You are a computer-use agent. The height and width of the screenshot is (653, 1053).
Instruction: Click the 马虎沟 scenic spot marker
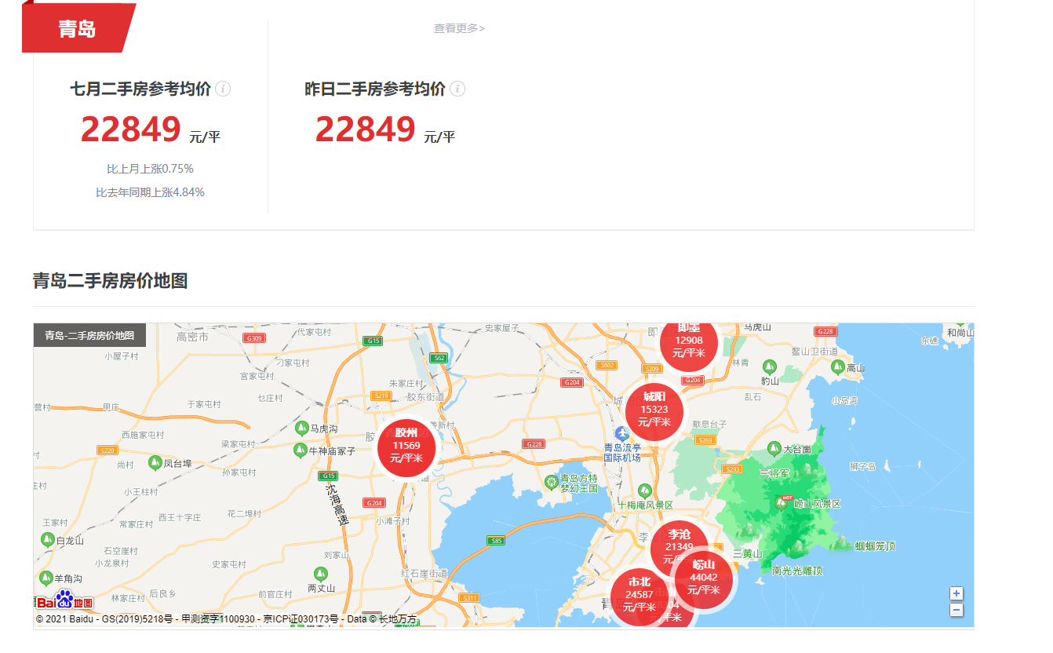click(301, 429)
